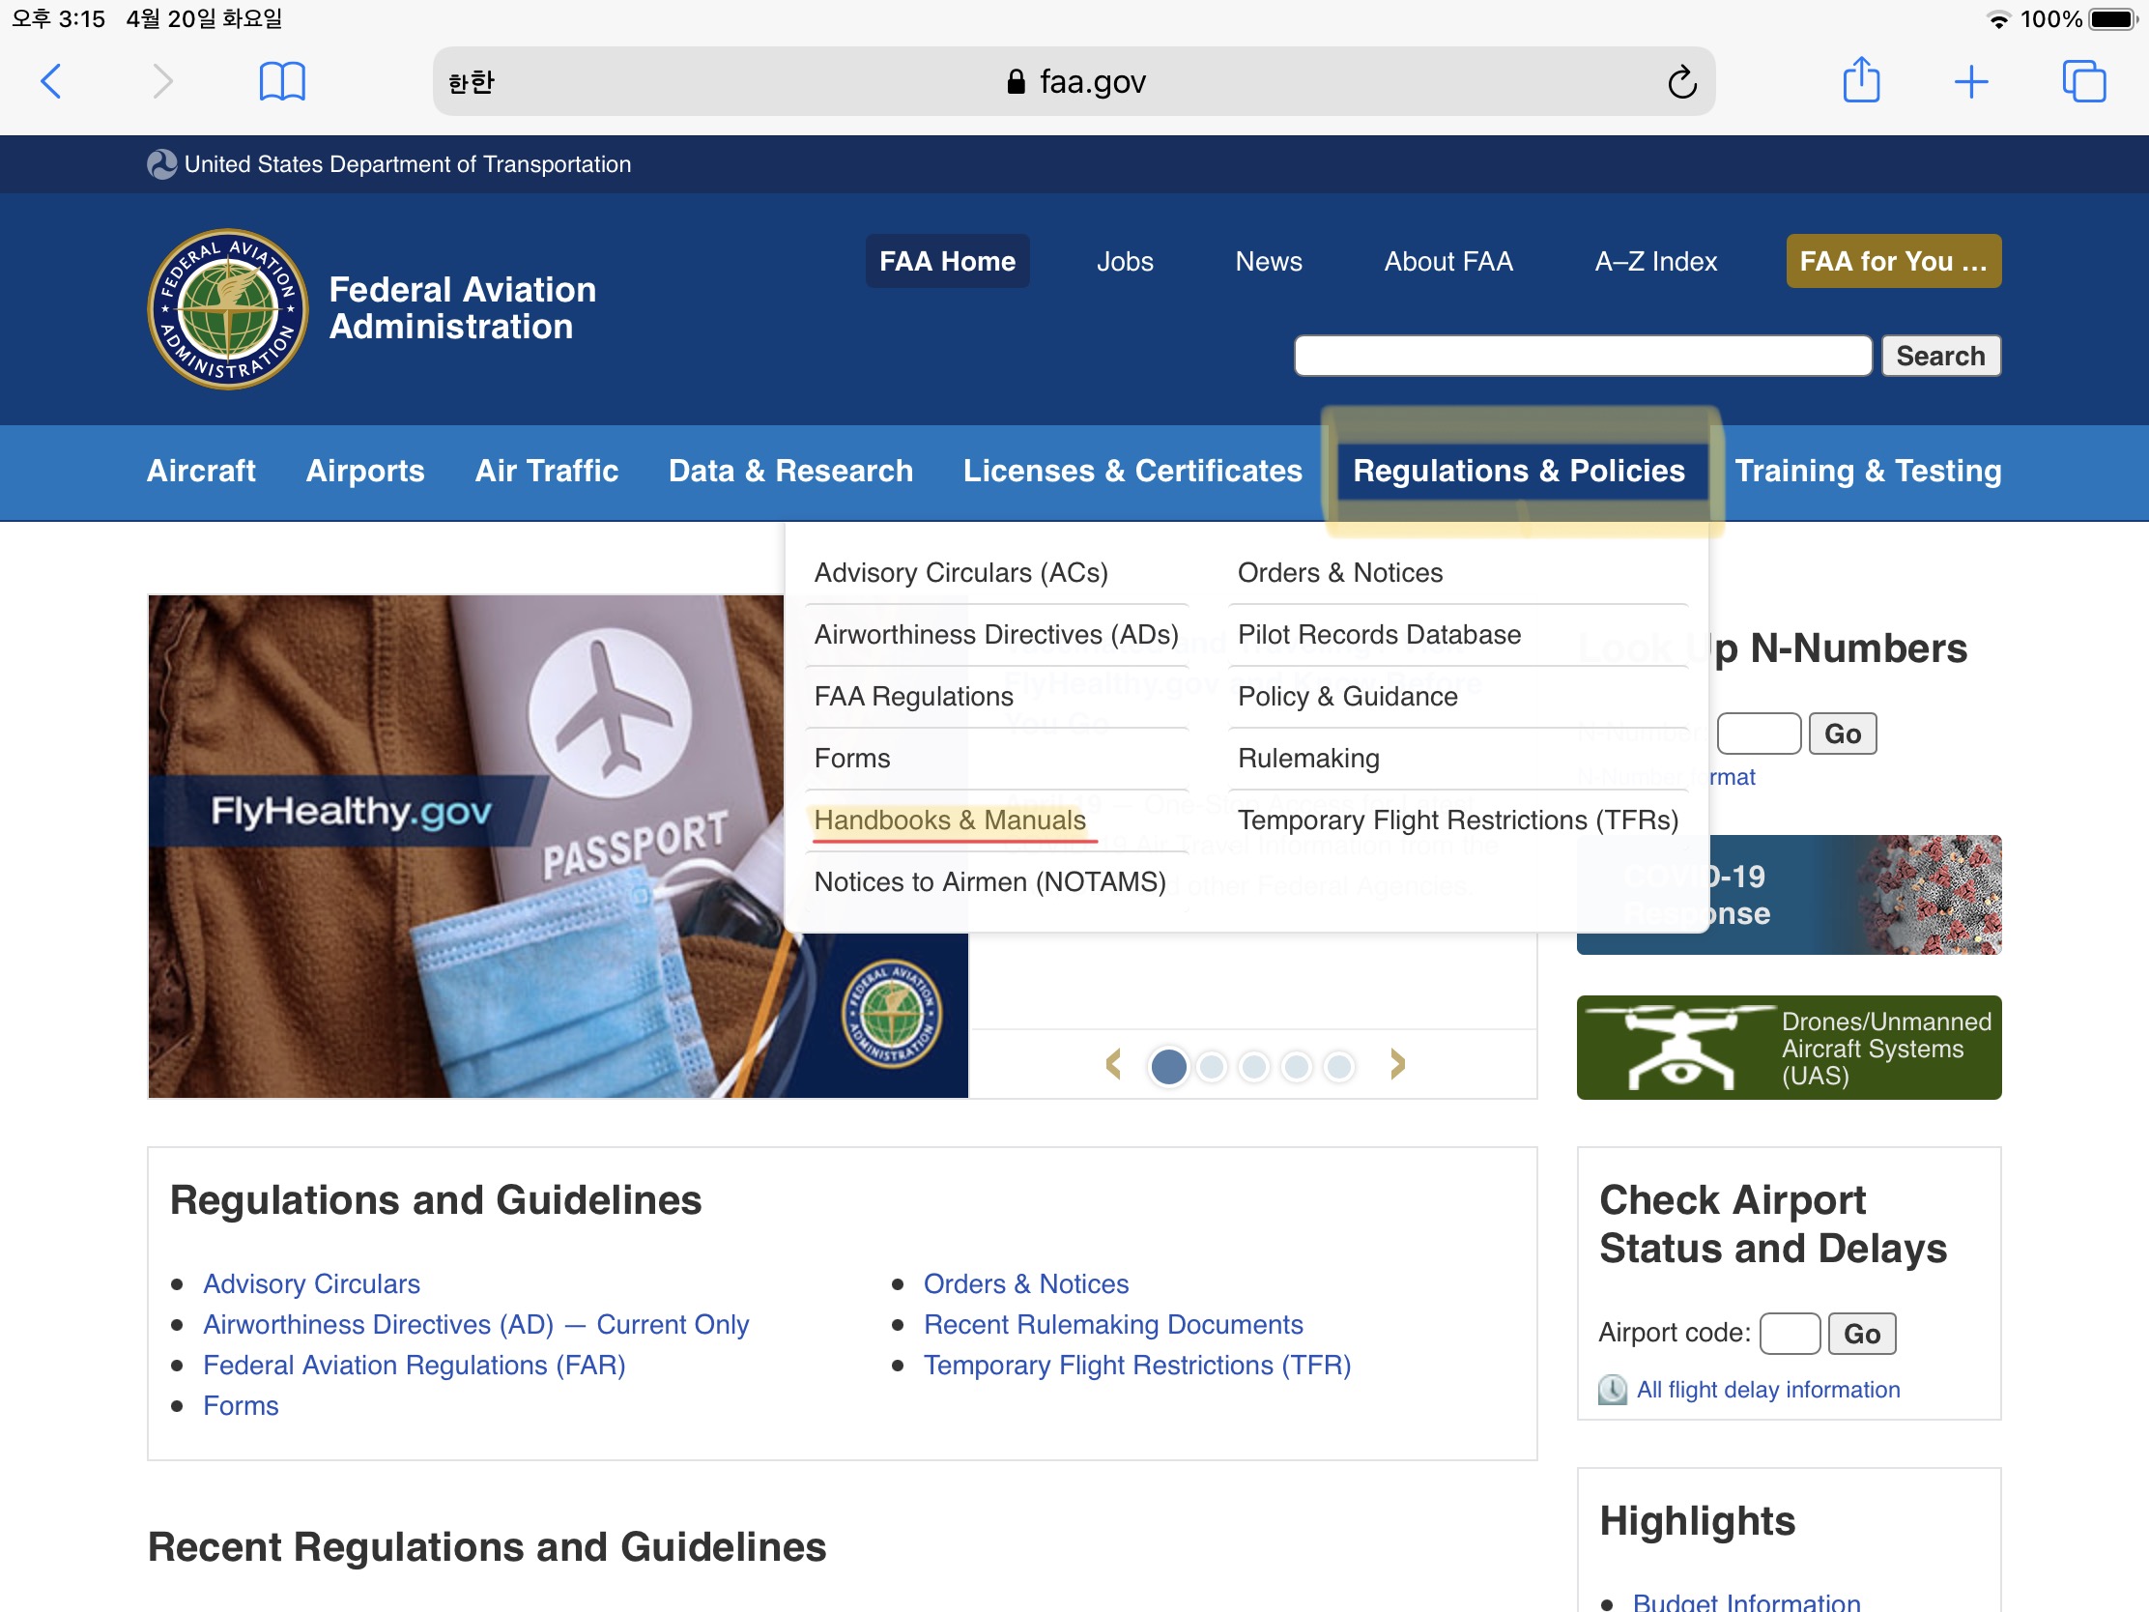Open the About FAA link

point(1448,261)
